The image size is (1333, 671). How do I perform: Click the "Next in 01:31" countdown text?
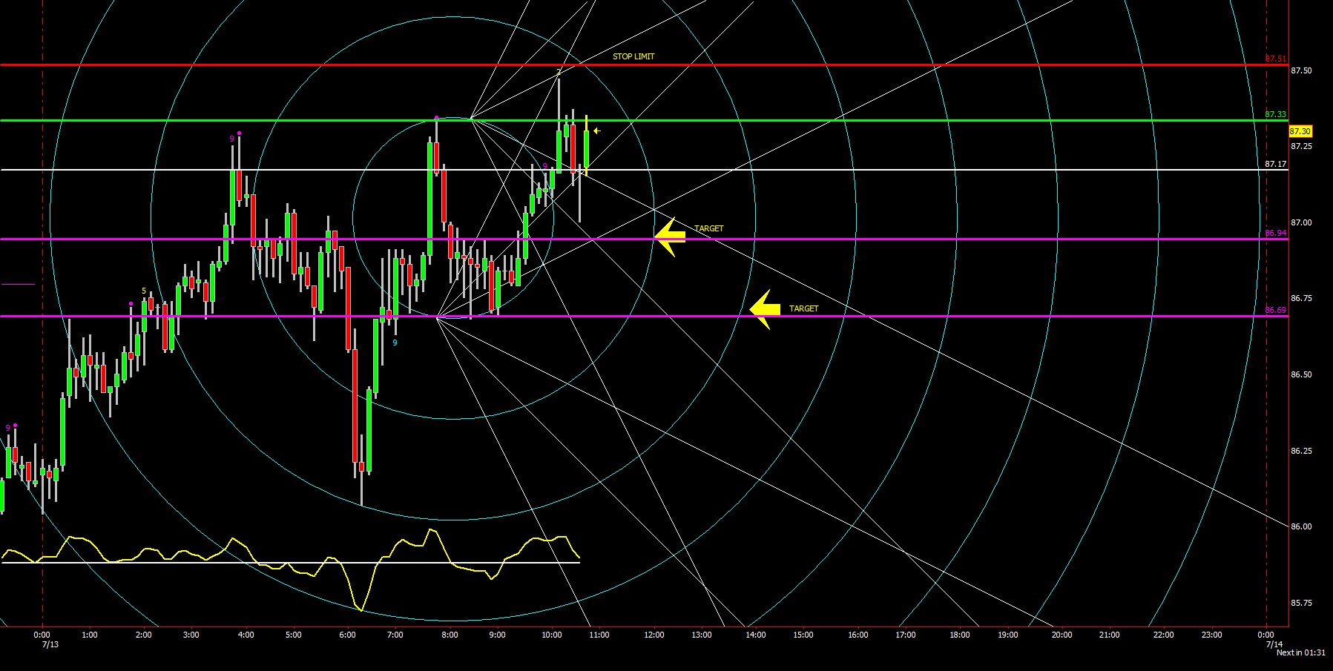[1300, 652]
